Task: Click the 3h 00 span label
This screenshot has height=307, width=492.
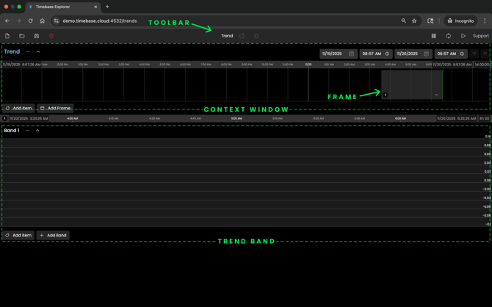Action: click(x=484, y=118)
